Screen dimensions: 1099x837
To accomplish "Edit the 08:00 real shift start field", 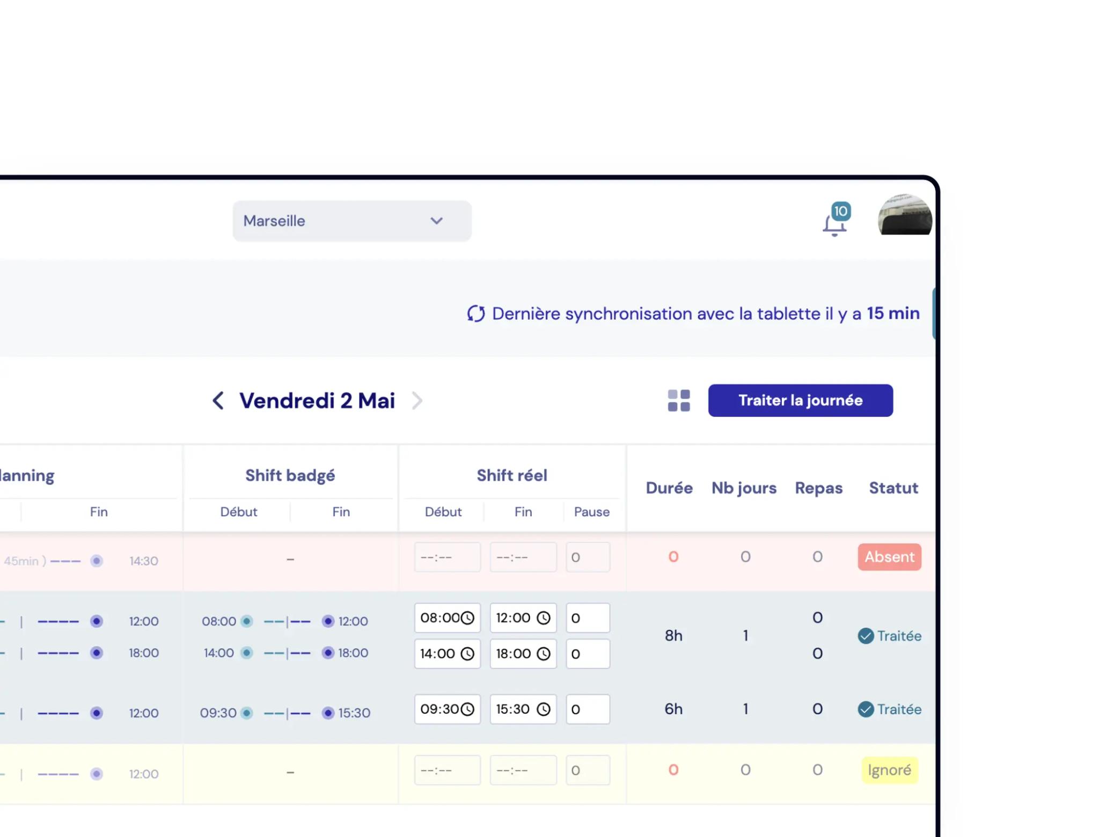I will [x=447, y=618].
